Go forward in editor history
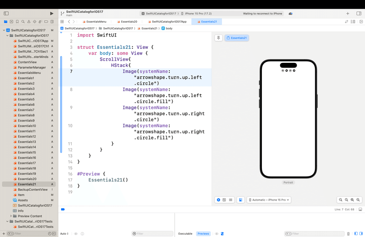This screenshot has height=237, width=365. coord(74,21)
